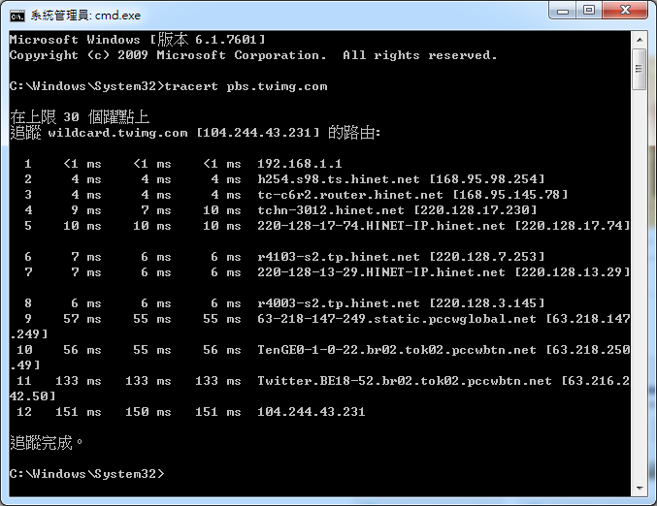This screenshot has width=657, height=506.
Task: Click 'tc-c6r2.router.hinet.net [168.95.145.78]' entry
Action: (x=412, y=195)
